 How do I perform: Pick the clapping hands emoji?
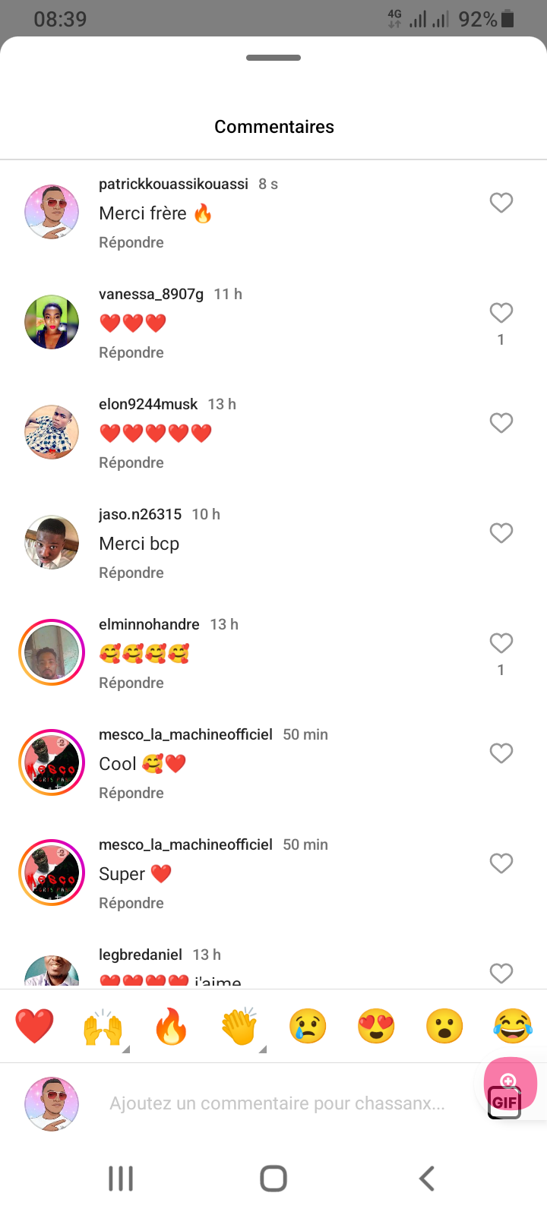tap(239, 1026)
